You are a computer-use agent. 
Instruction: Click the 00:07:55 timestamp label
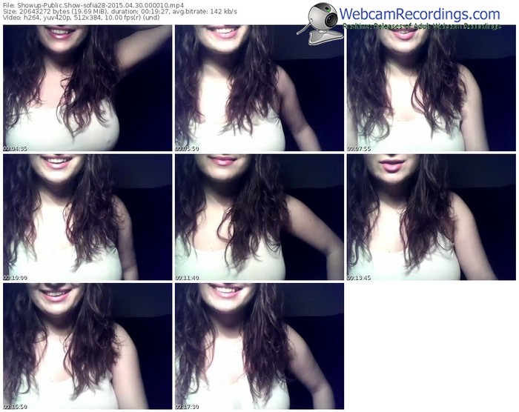click(359, 149)
